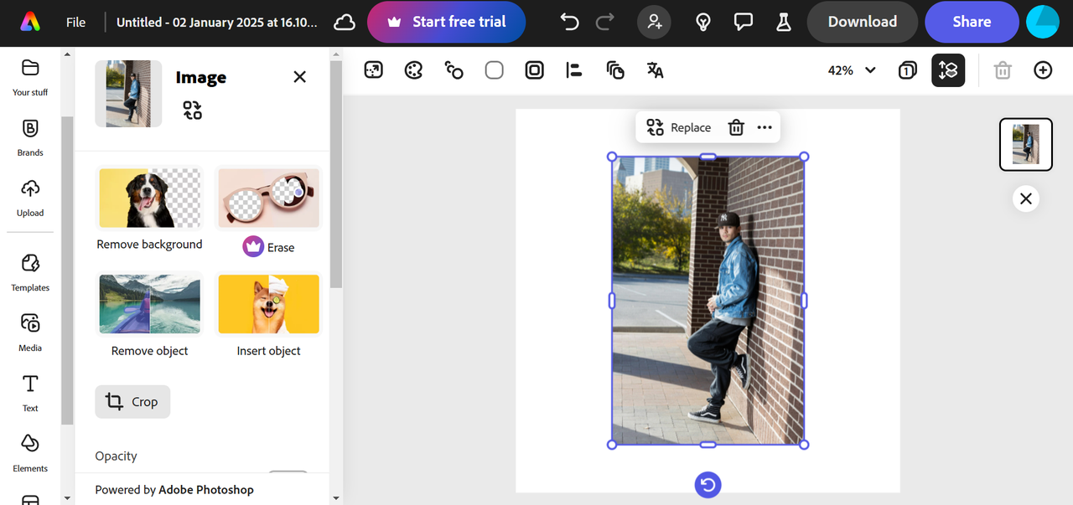Select the premium Erase tool

[x=268, y=211]
